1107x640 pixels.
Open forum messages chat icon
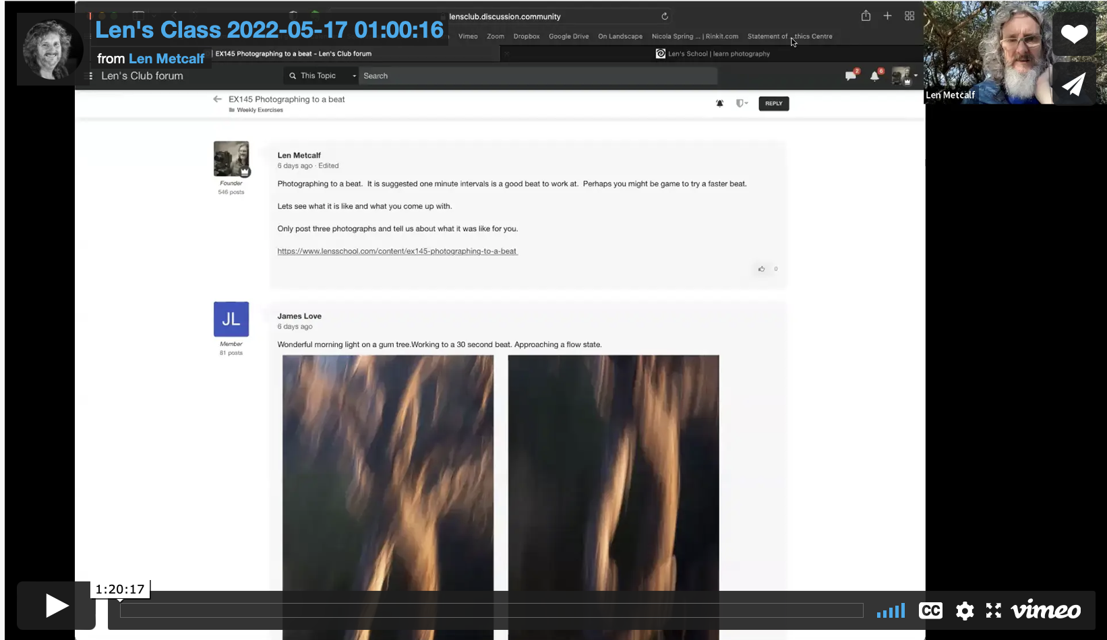tap(851, 75)
